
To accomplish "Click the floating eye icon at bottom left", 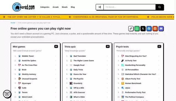I will [x=7, y=94].
